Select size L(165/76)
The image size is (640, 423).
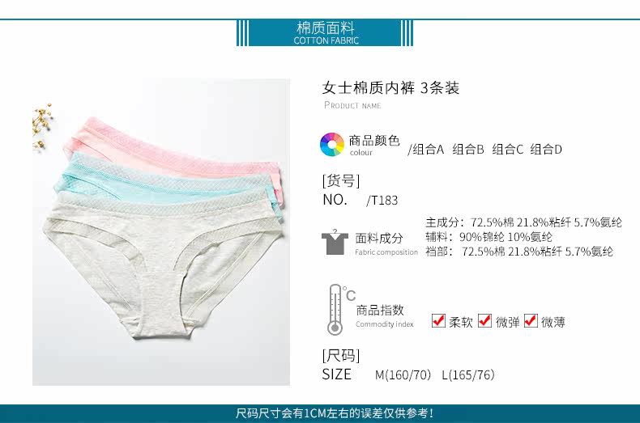pos(468,374)
